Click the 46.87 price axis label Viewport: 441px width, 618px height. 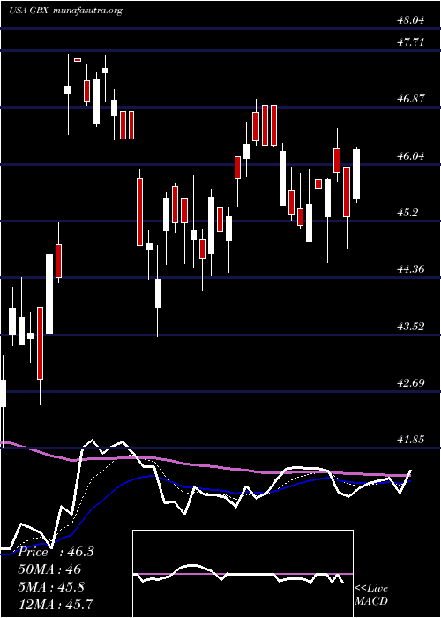pos(411,99)
